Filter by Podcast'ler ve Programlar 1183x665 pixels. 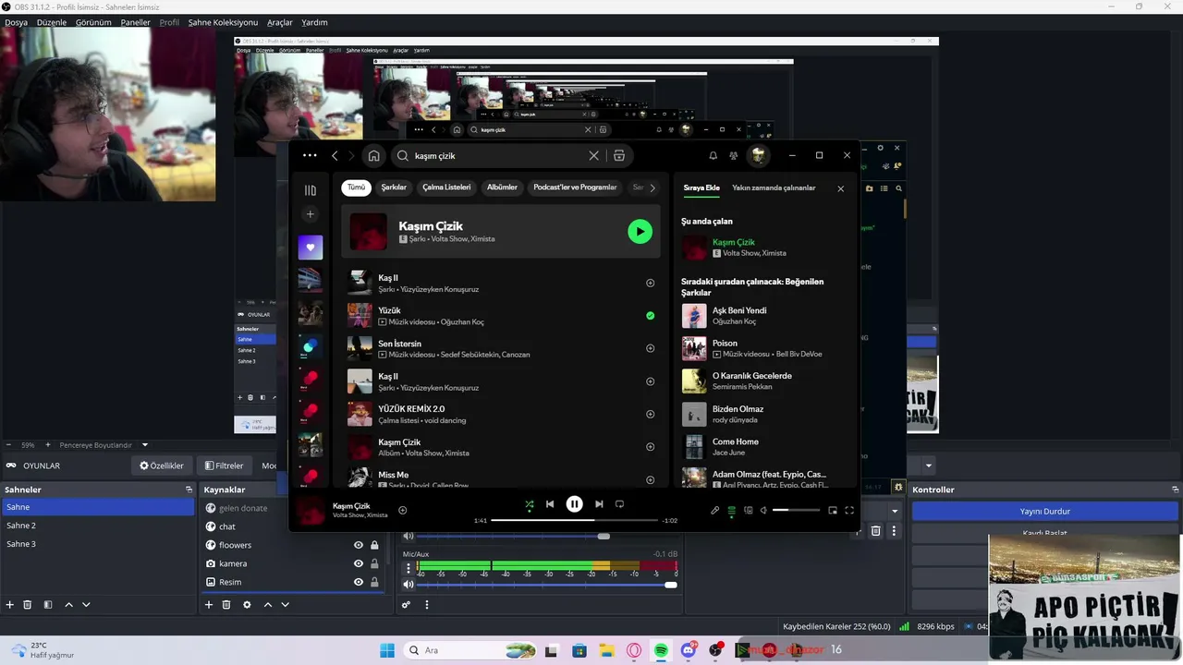point(575,187)
